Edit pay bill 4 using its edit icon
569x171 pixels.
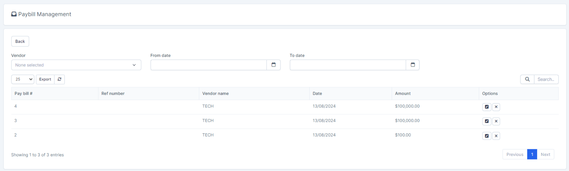click(x=487, y=107)
